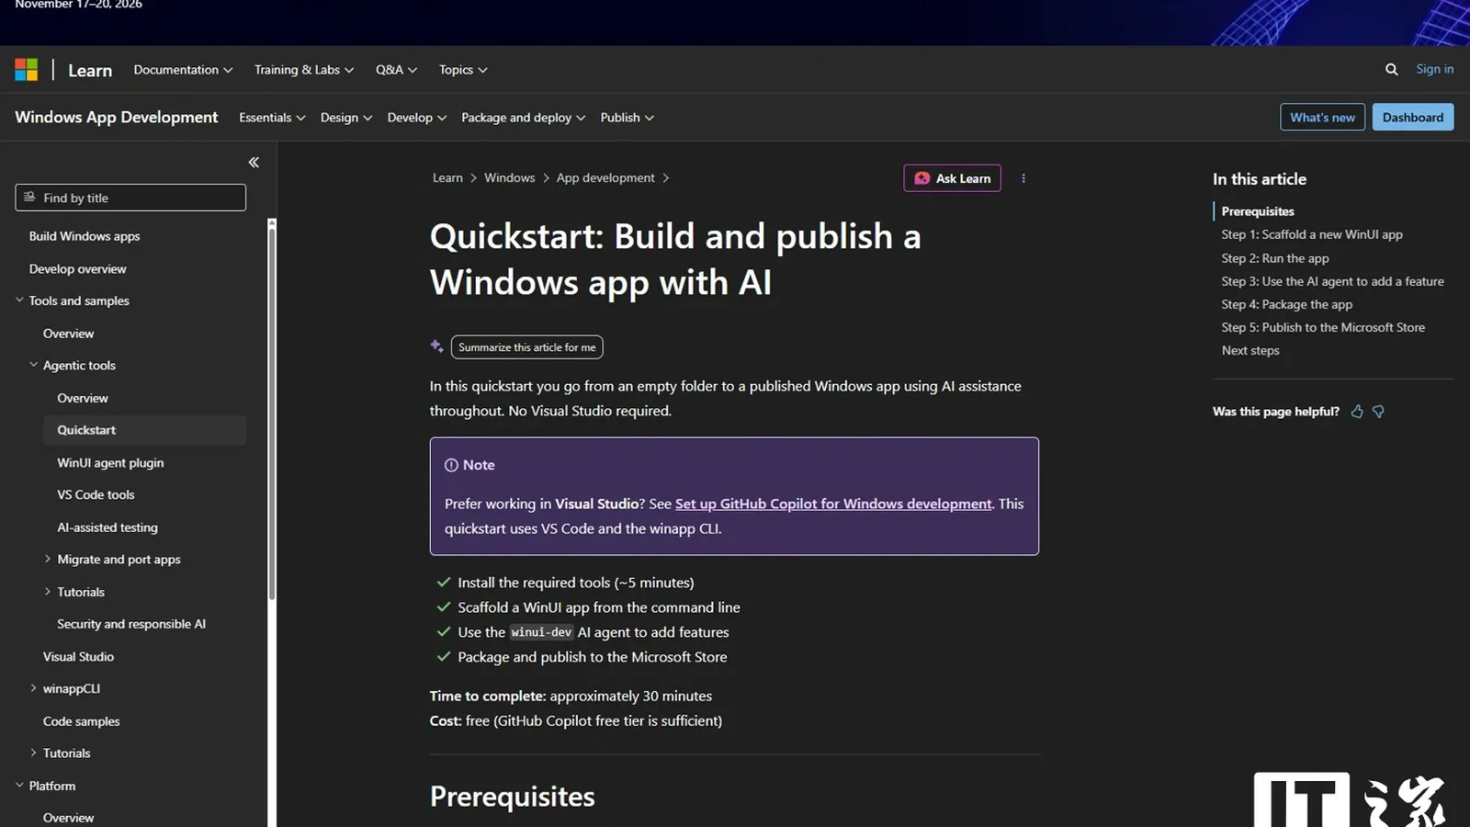Screen dimensions: 1470x827
Task: Click Sign in
Action: [1434, 69]
